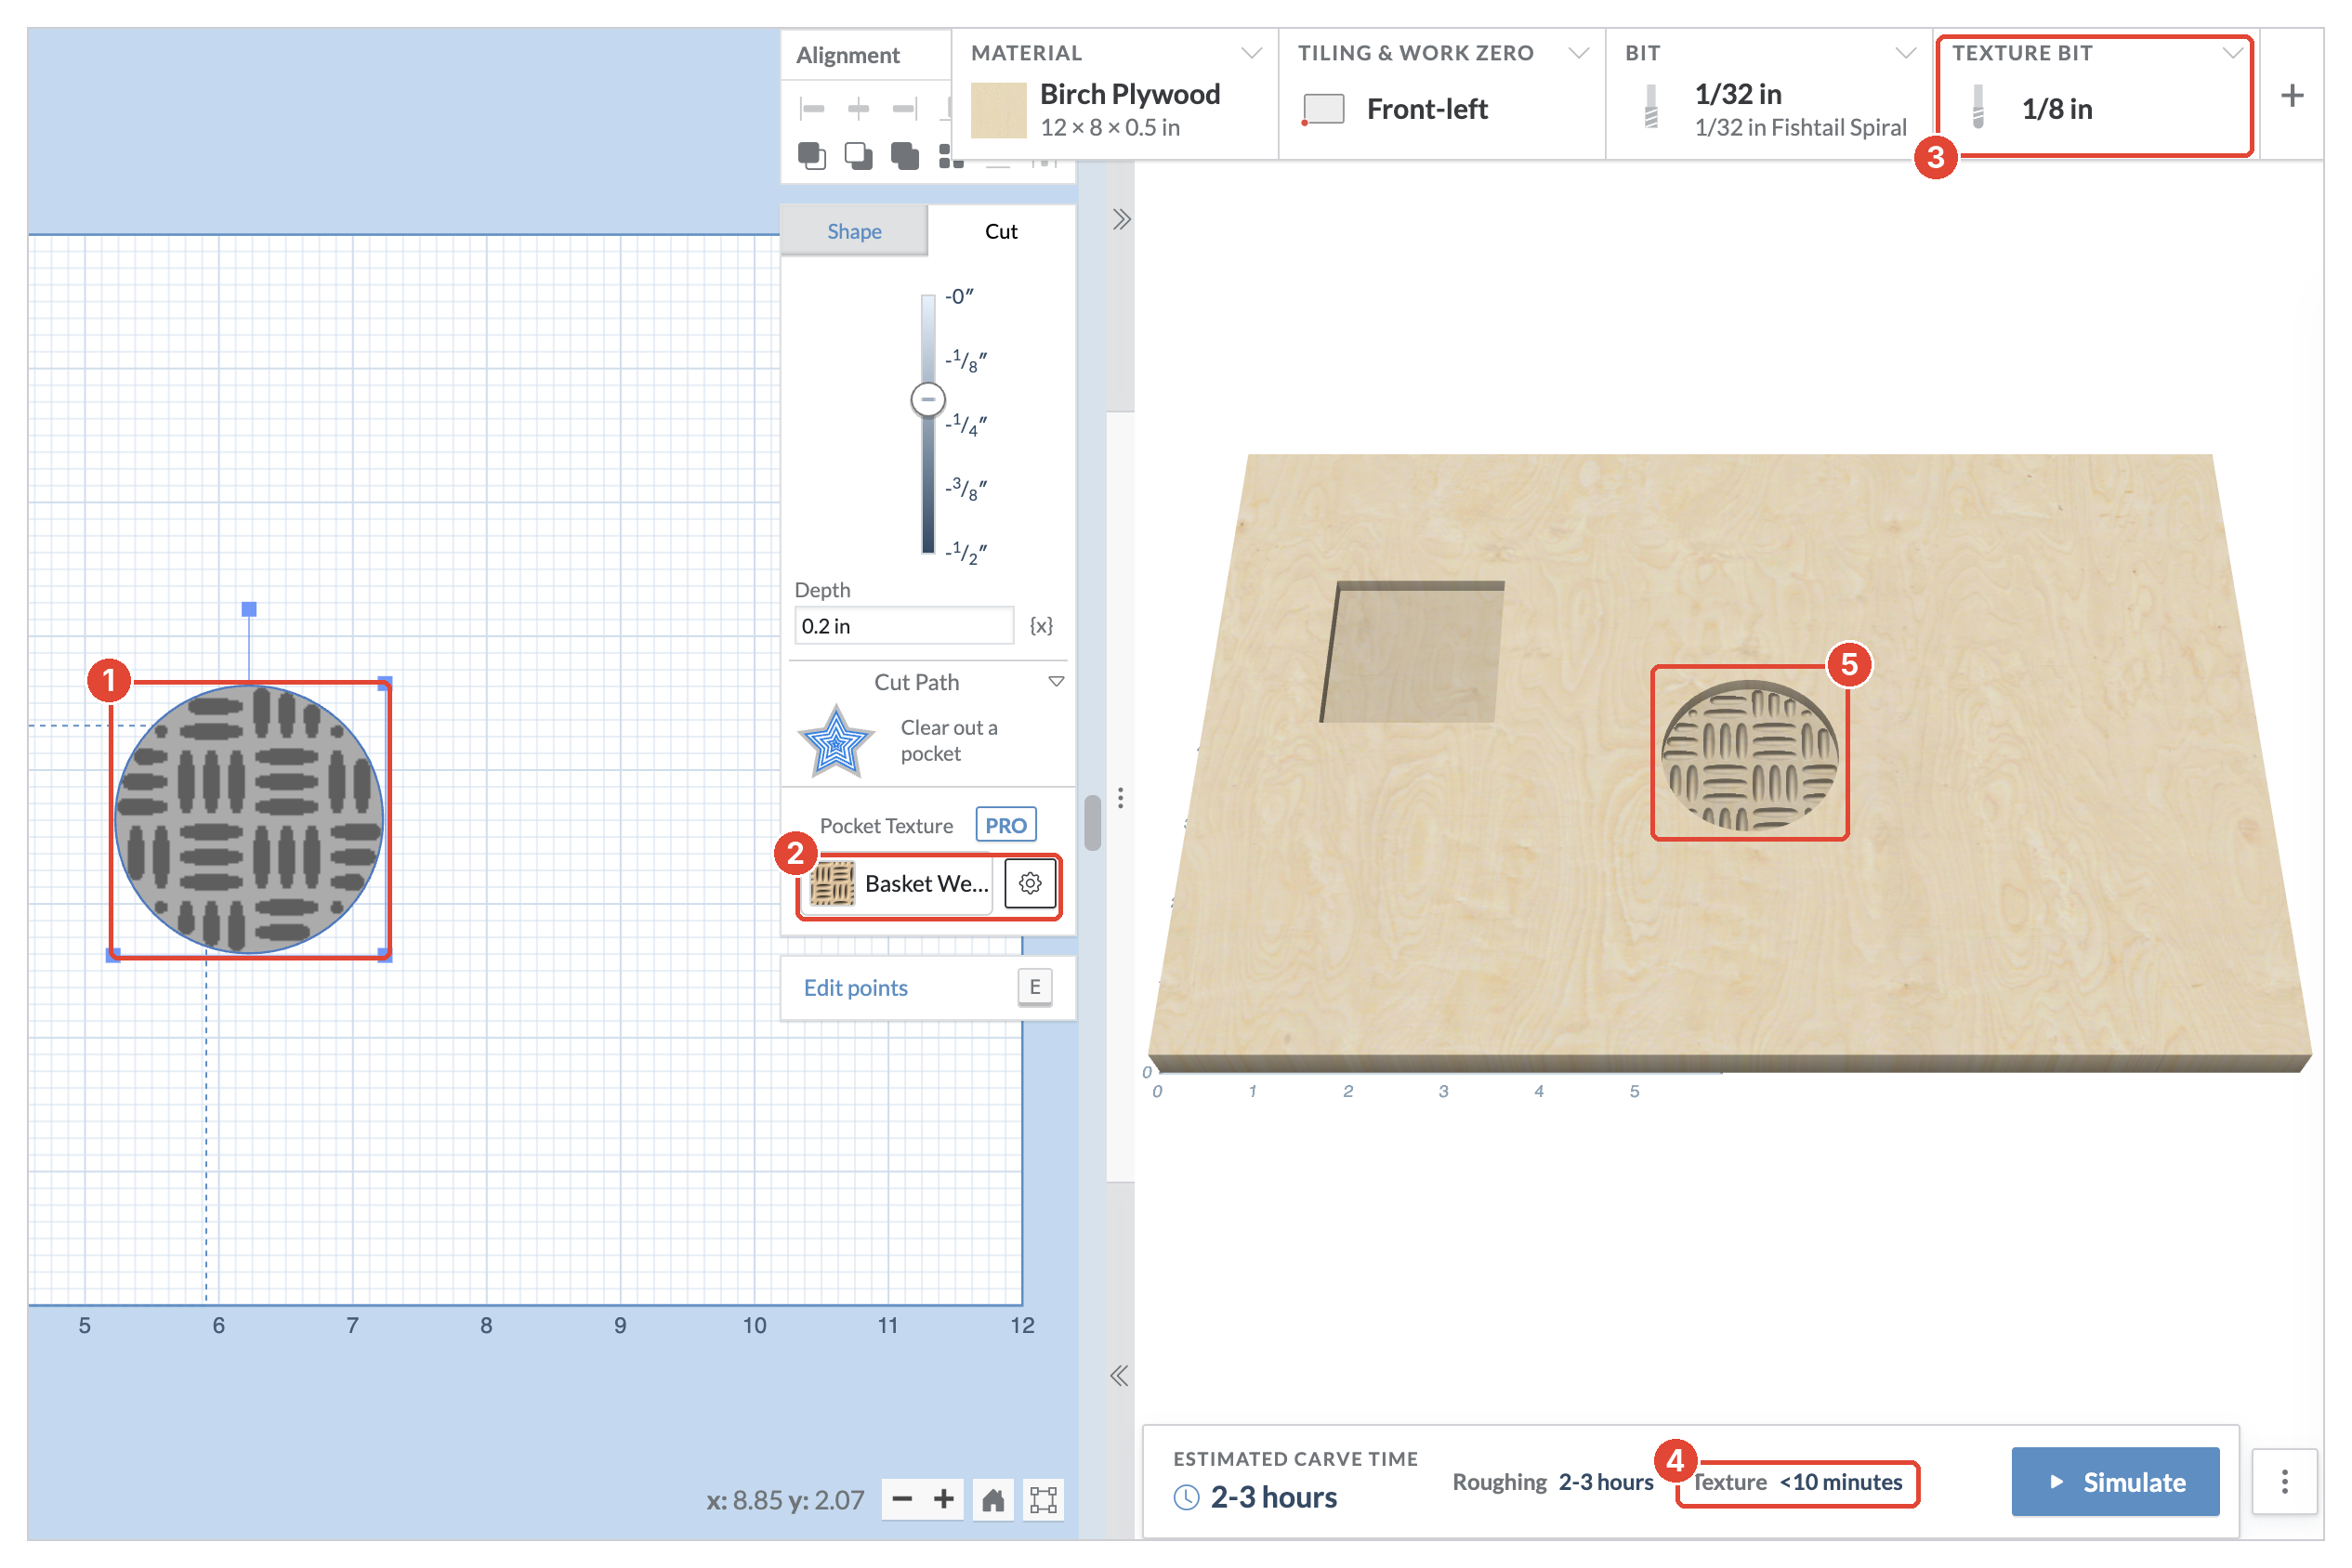Click the -1/4" depth scale label
This screenshot has width=2352, height=1568.
pos(966,425)
